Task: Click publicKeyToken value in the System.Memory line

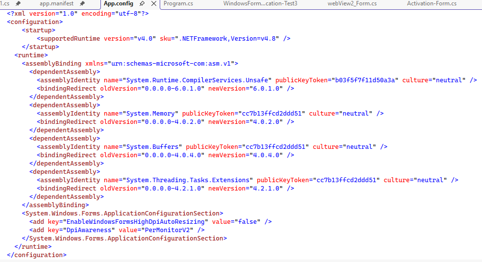Action: pos(272,113)
